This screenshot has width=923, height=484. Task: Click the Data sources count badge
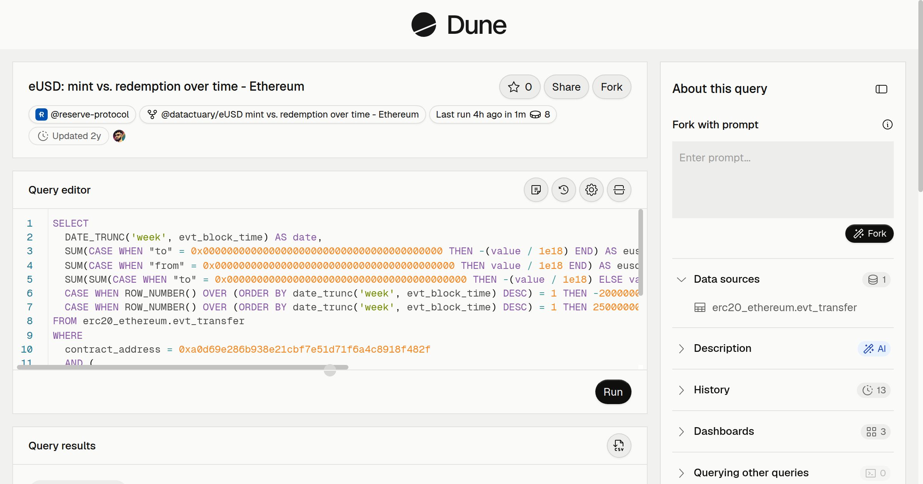pos(876,280)
